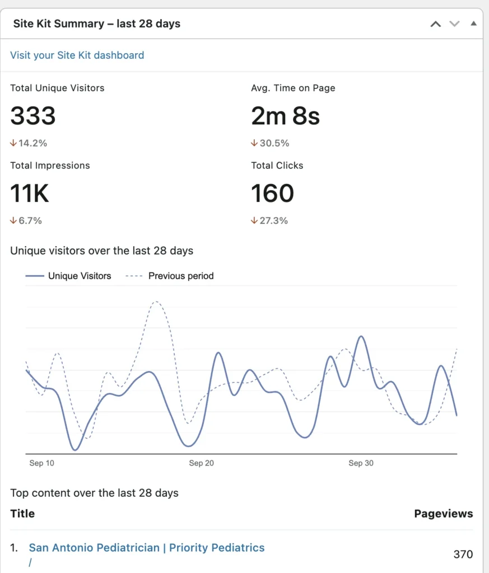Click the Previous period legend entry
The image size is (489, 573).
pos(169,276)
